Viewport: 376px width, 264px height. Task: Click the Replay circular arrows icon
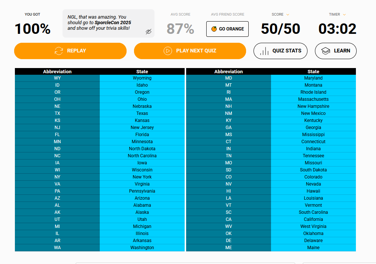[59, 51]
